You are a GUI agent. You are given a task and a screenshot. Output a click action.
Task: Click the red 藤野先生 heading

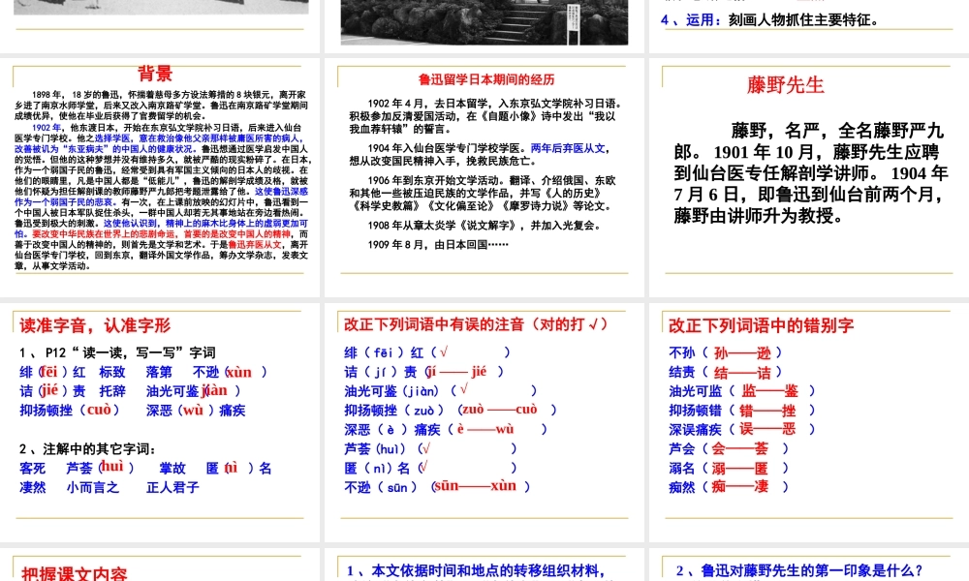786,84
